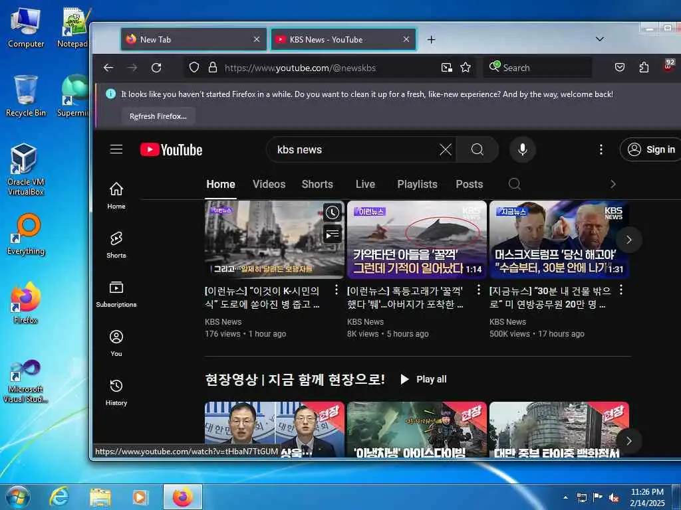
Task: Open the Save to Pocket icon
Action: point(620,68)
